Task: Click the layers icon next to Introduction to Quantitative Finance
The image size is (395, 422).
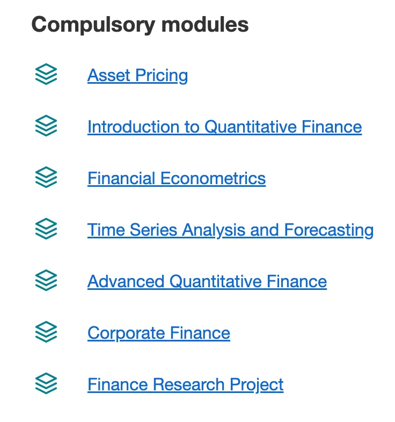Action: [46, 126]
